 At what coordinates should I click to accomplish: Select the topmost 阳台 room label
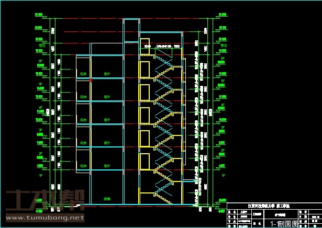click(83, 74)
